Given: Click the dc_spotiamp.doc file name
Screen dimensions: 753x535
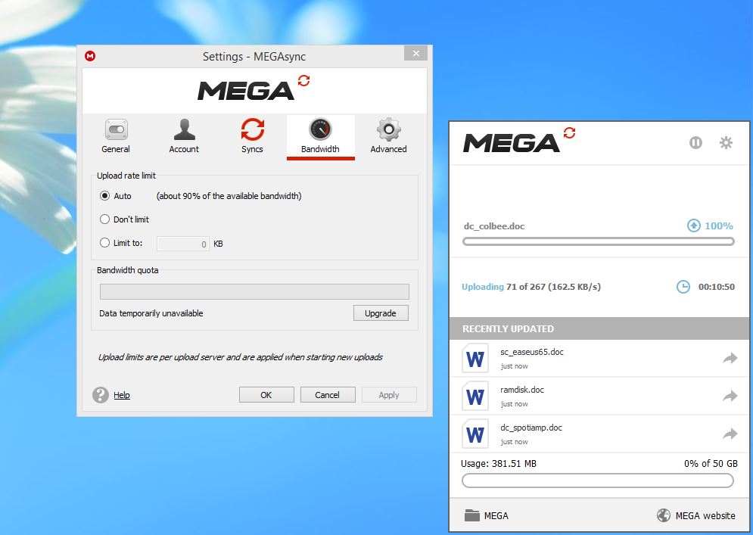Looking at the screenshot, I should tap(531, 428).
